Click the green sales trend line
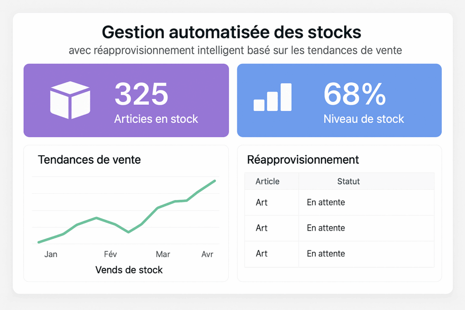465x310 pixels. coord(158,208)
